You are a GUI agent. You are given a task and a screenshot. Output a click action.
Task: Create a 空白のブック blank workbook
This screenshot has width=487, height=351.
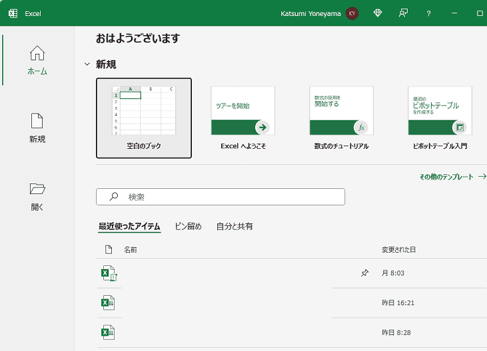coord(144,118)
